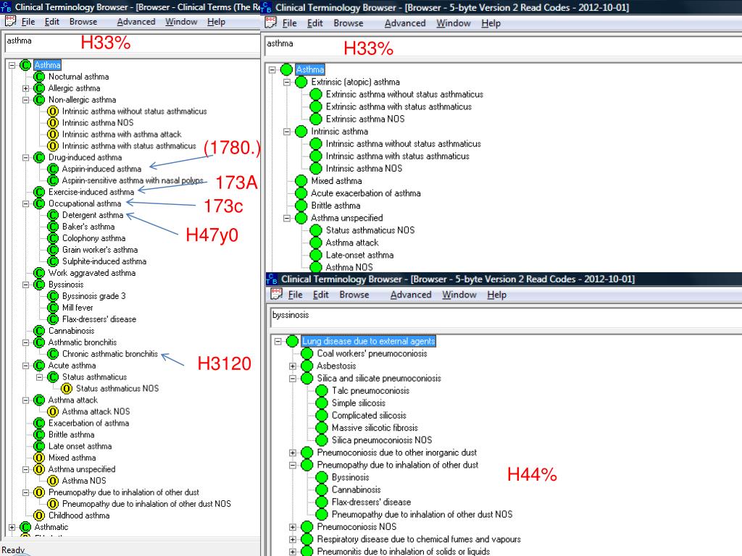Click the yellow O icon beside Intrinsic asthma NOS
The width and height of the screenshot is (742, 556).
click(53, 123)
